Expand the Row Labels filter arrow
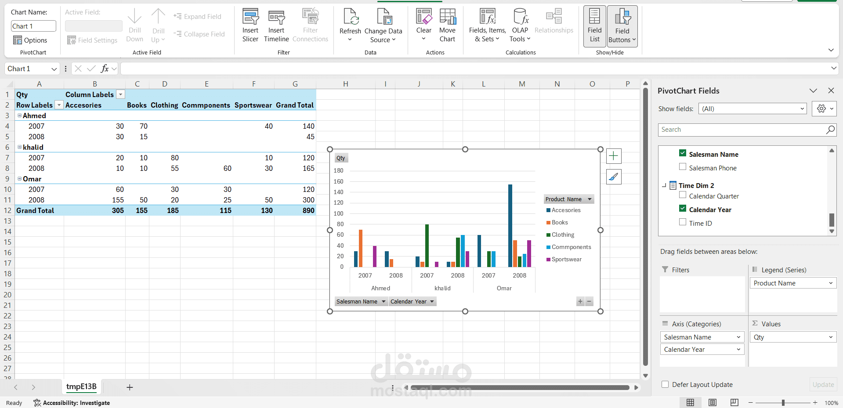 (58, 105)
